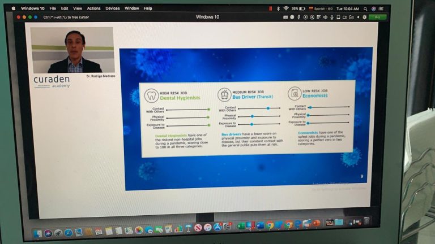Launch Excel from the Dock

(x=240, y=225)
